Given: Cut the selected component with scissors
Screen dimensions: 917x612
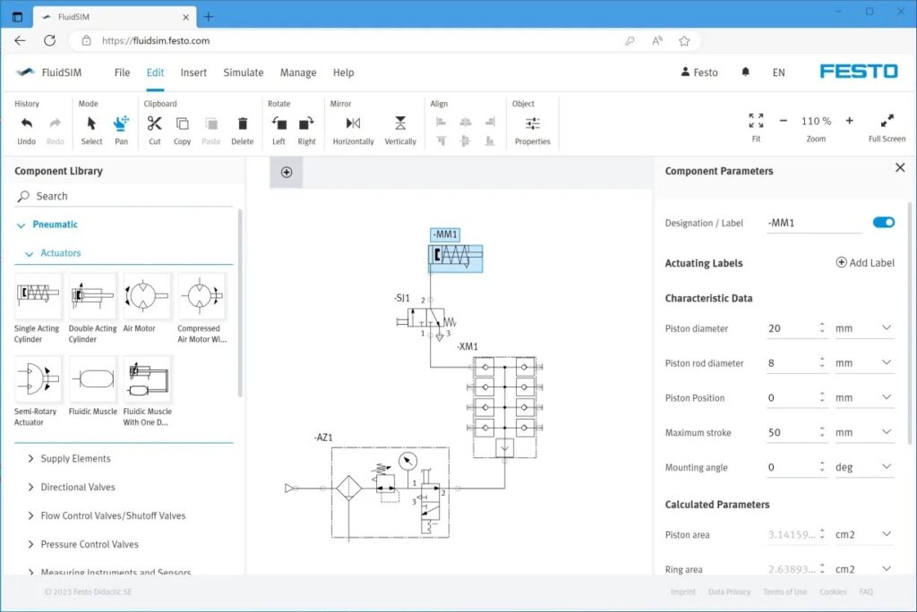Looking at the screenshot, I should pos(154,123).
